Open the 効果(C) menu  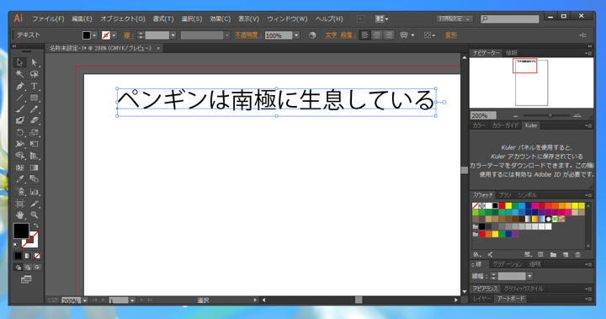tap(220, 19)
